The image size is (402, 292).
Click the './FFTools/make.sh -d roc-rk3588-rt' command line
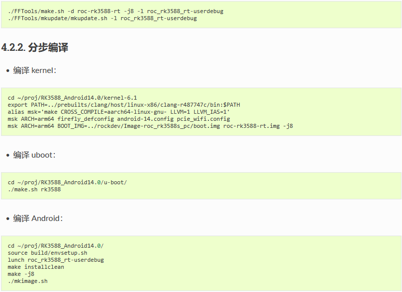[x=116, y=11]
